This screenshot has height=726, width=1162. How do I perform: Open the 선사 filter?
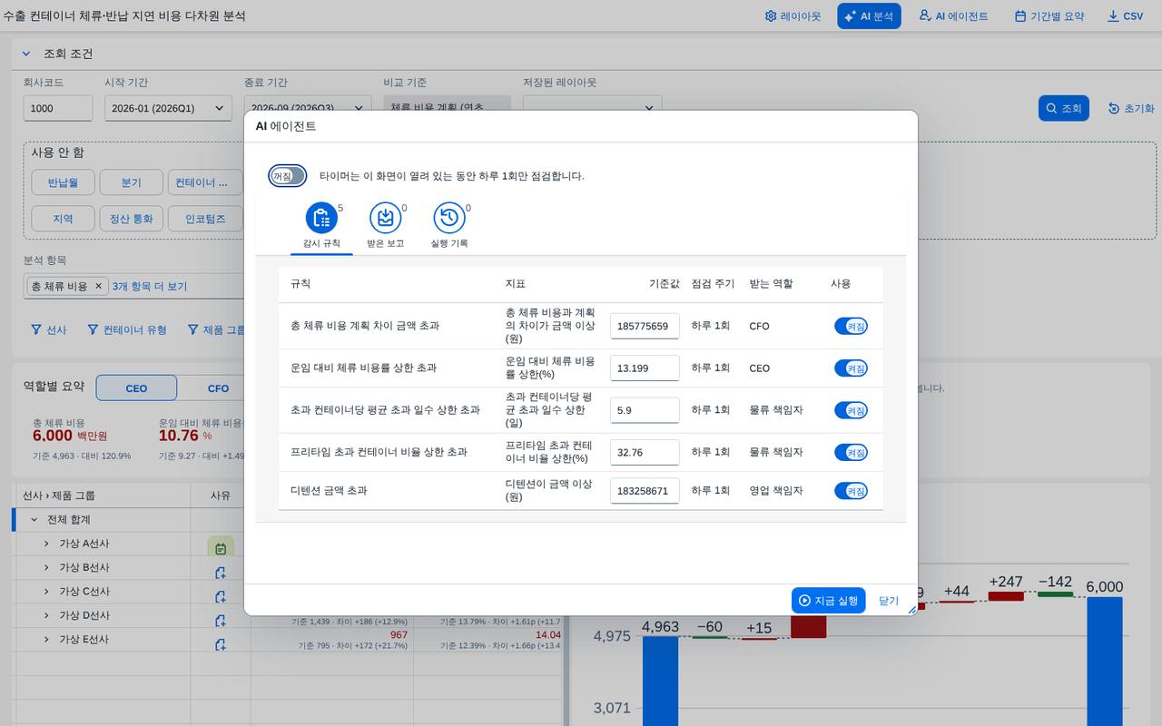[49, 329]
